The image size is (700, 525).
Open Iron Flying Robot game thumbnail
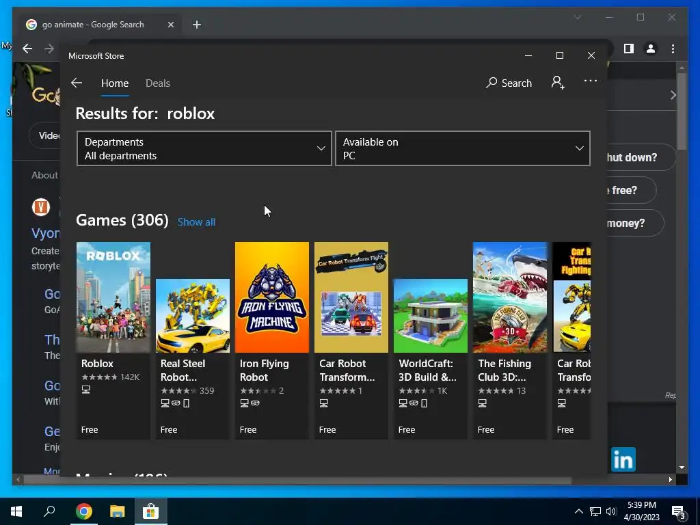[x=272, y=297]
